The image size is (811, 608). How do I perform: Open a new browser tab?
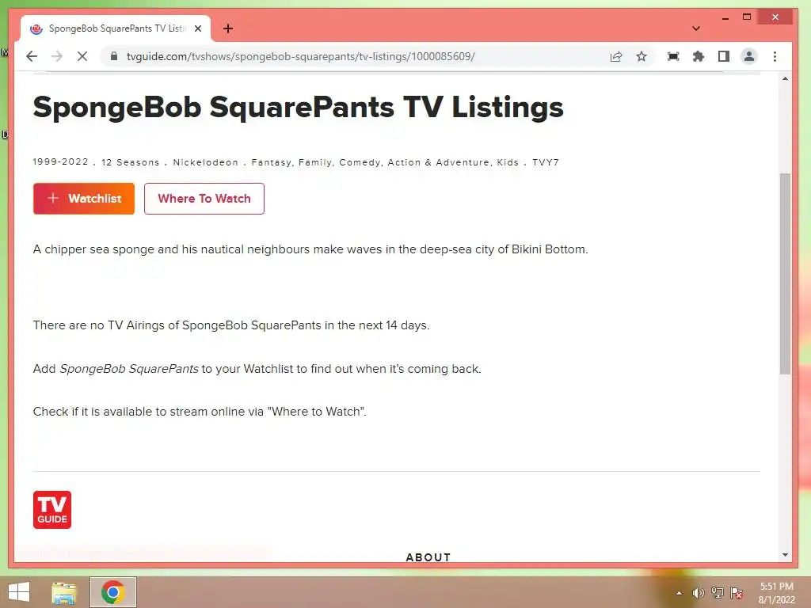pyautogui.click(x=228, y=28)
